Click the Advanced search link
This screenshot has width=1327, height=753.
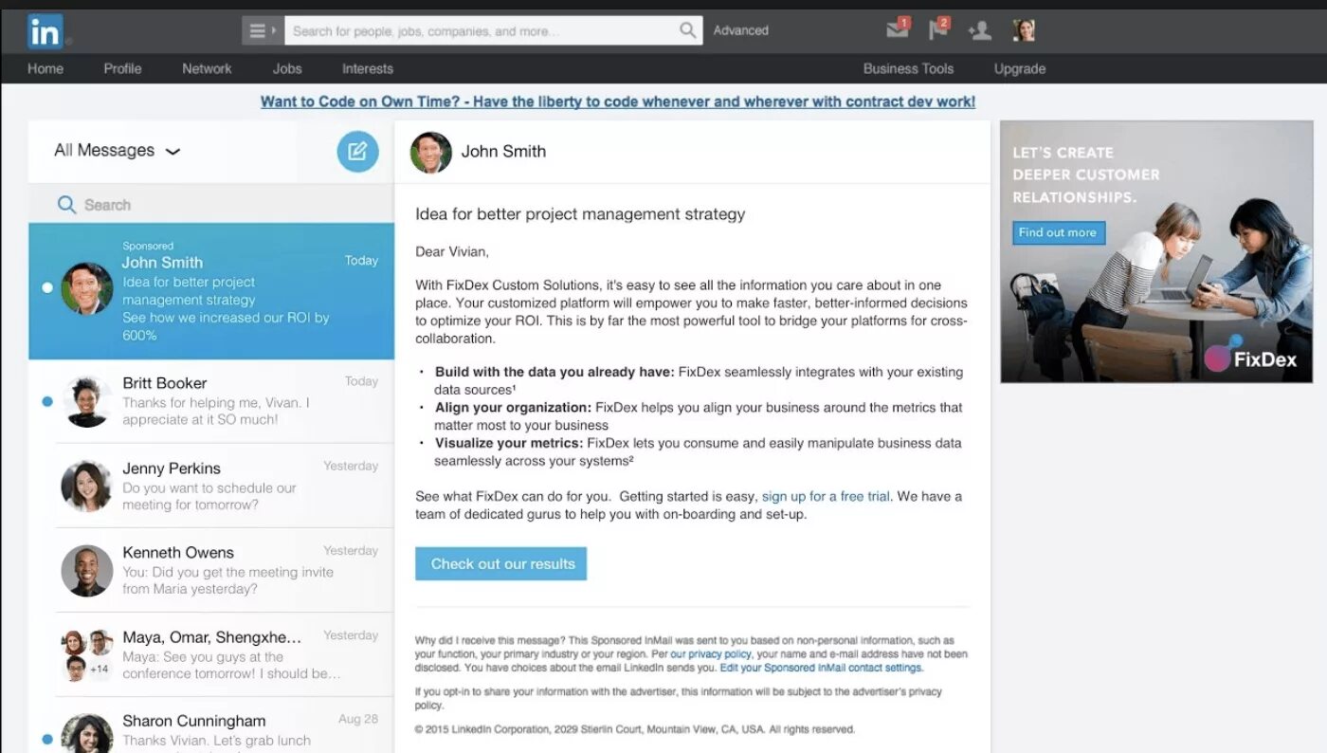(741, 30)
